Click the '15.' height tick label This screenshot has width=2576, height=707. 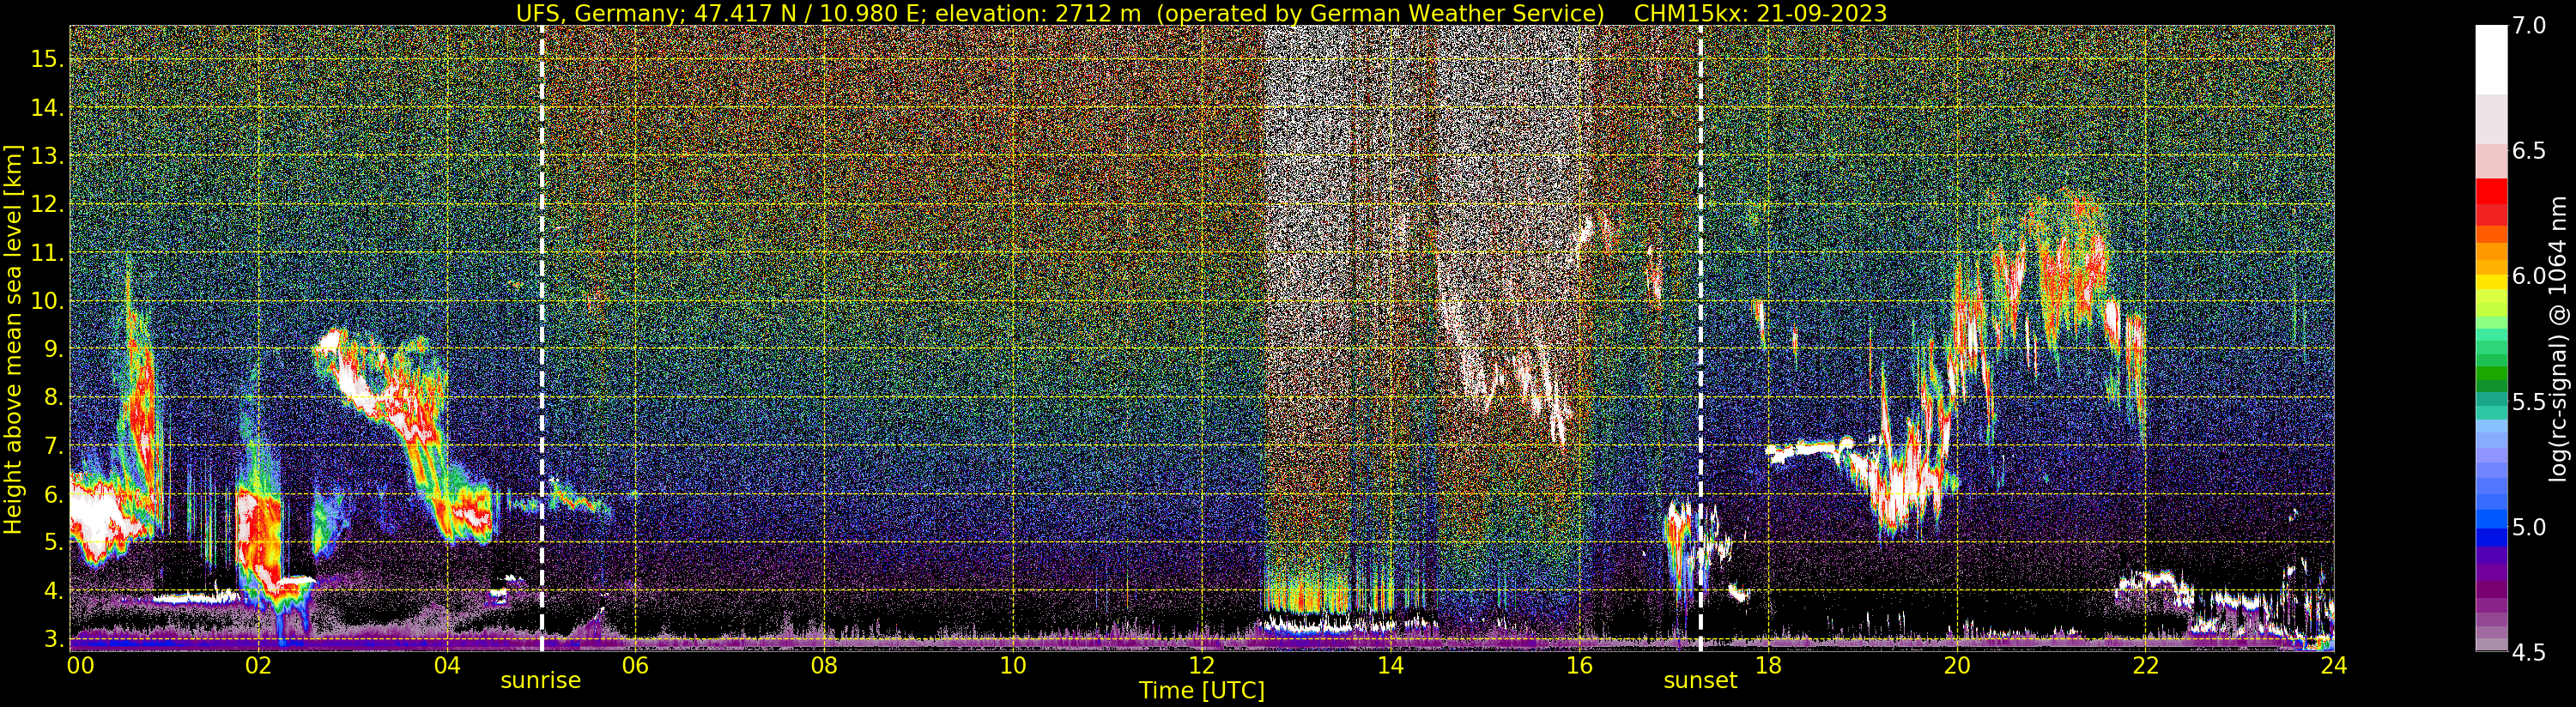(x=48, y=59)
